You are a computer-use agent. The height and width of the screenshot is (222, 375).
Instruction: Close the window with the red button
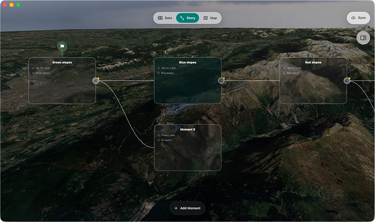(5, 5)
